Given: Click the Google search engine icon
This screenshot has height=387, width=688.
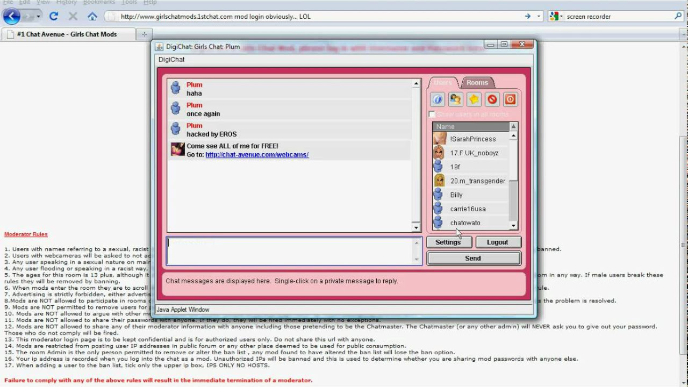Looking at the screenshot, I should [x=554, y=17].
